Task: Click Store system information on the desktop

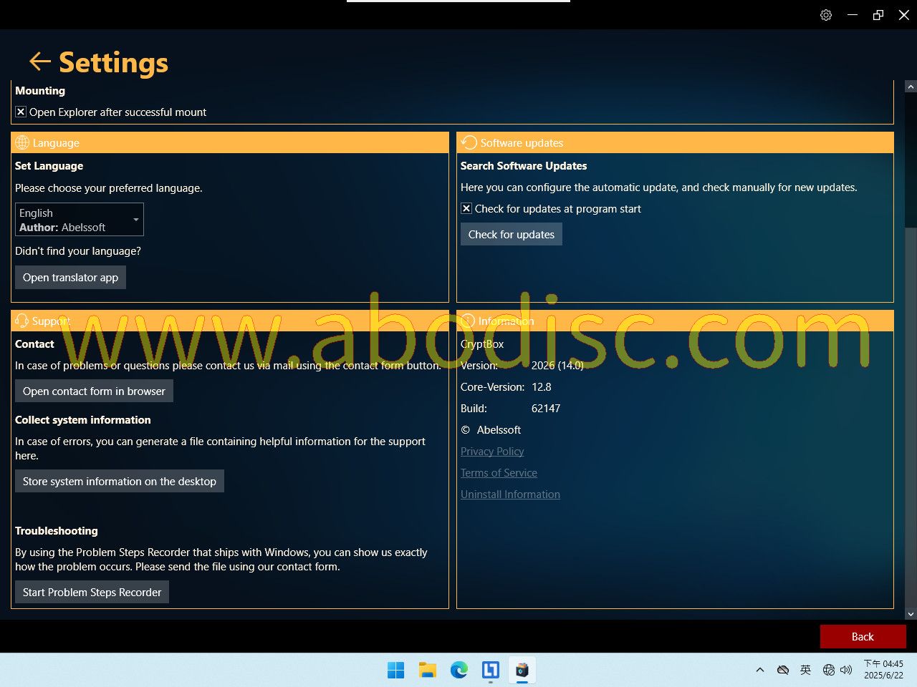Action: point(120,481)
